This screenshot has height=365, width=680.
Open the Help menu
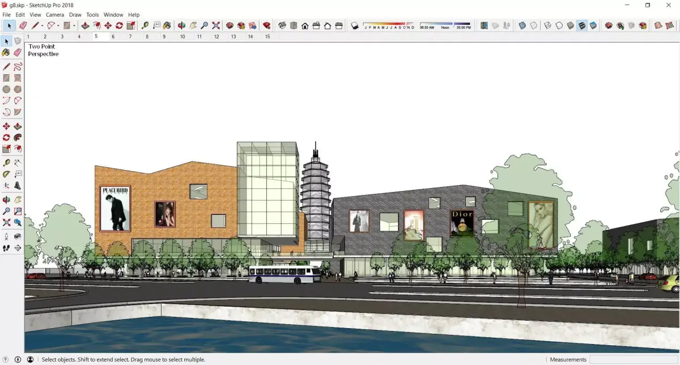coord(134,15)
